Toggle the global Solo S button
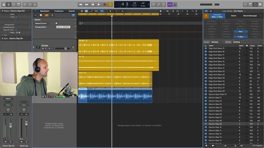Image resolution: width=264 pixels, height=148 pixels. [x=52, y=15]
